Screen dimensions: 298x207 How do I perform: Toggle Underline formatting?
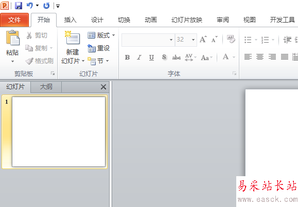tap(151, 57)
